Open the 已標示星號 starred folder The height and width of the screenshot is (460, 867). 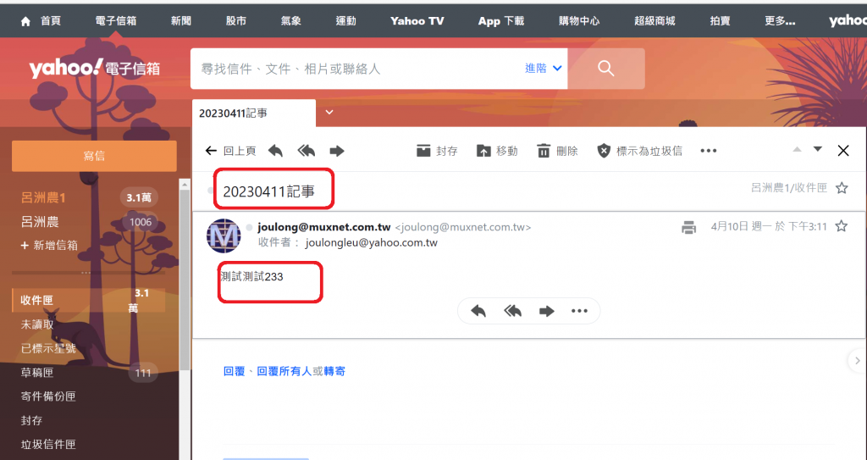click(48, 349)
